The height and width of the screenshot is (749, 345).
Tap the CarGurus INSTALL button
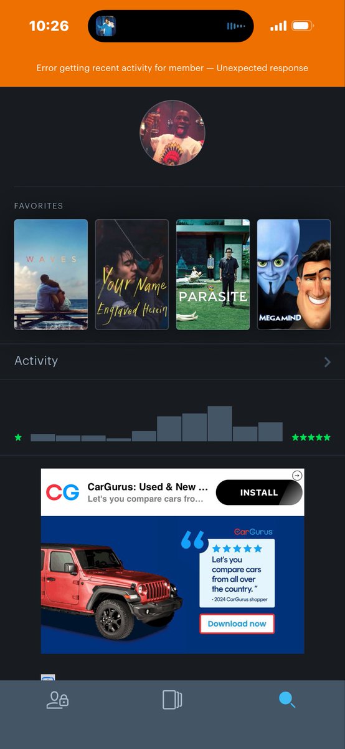pos(259,492)
